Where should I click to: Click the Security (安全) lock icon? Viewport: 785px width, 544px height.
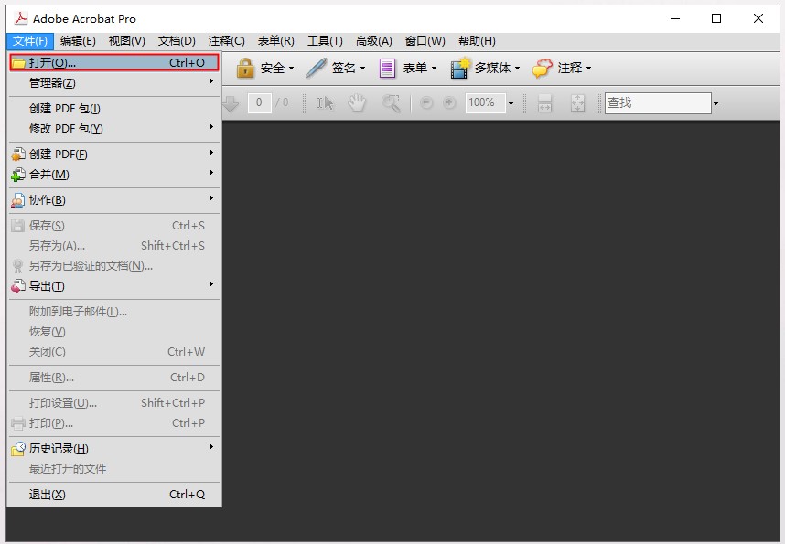click(245, 68)
